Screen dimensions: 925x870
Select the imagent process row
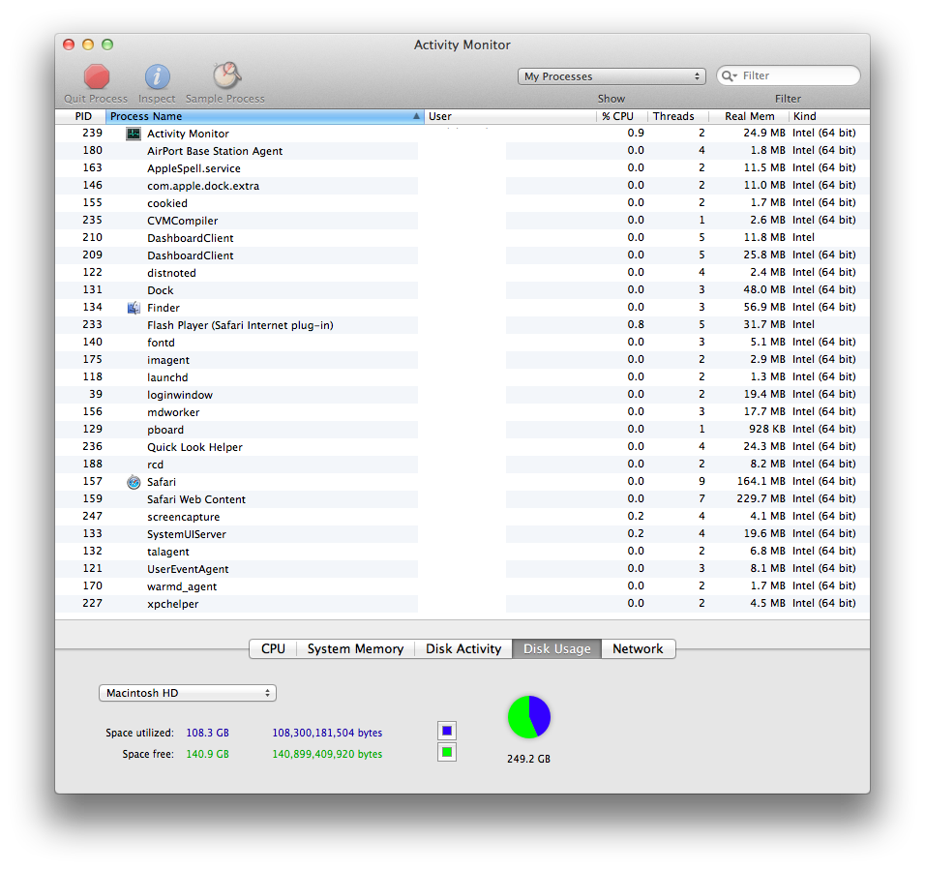pyautogui.click(x=462, y=360)
